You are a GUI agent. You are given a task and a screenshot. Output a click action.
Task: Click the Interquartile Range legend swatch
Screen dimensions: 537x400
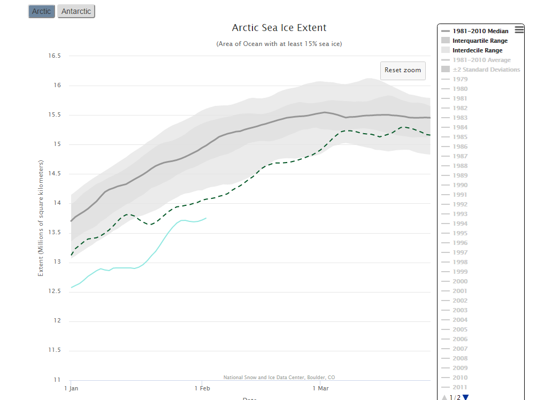coord(446,41)
